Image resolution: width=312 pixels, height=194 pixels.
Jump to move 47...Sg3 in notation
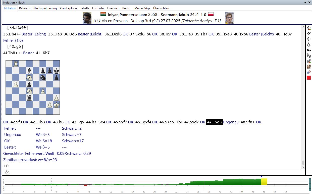(x=214, y=122)
